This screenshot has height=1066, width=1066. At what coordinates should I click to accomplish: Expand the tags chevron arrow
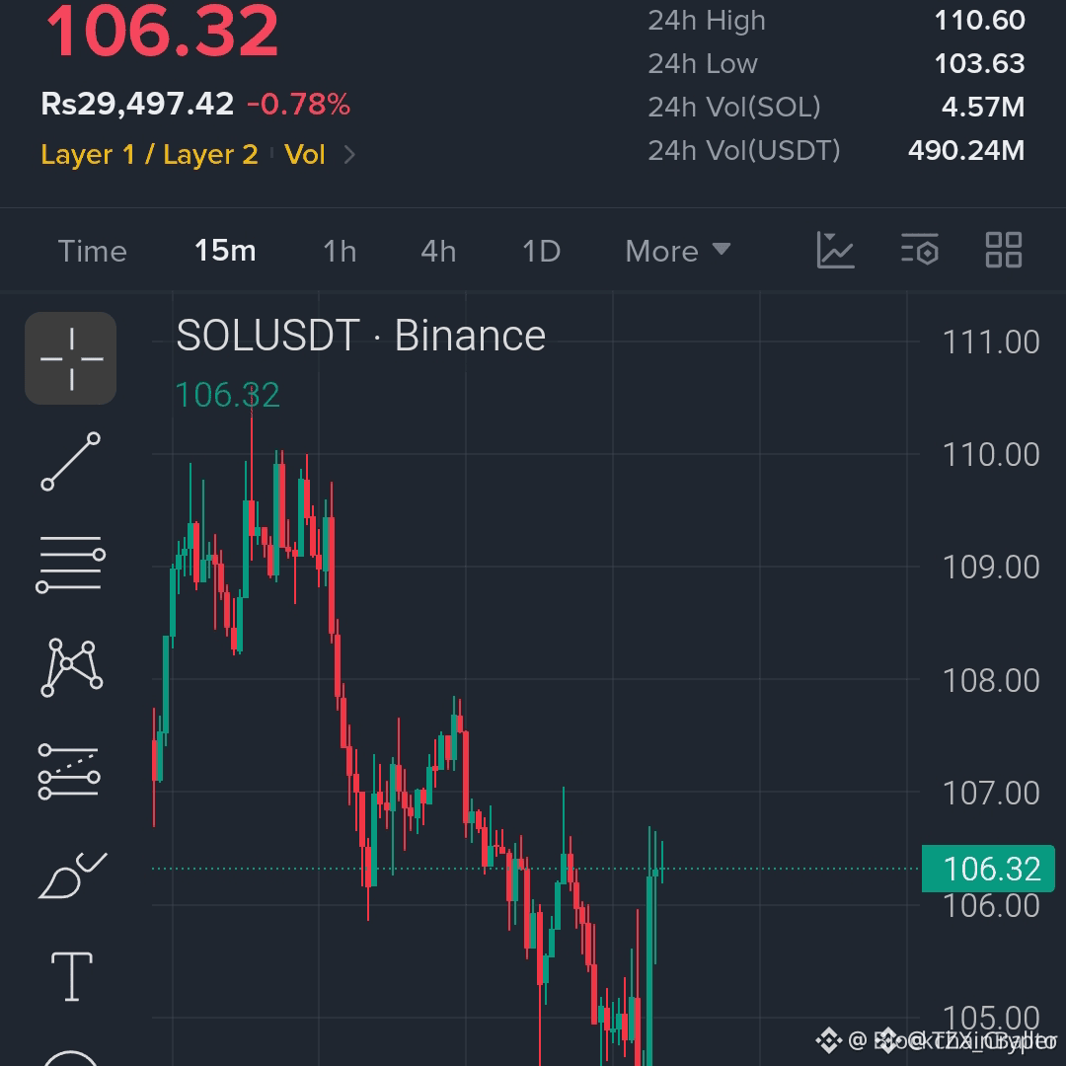pyautogui.click(x=349, y=155)
